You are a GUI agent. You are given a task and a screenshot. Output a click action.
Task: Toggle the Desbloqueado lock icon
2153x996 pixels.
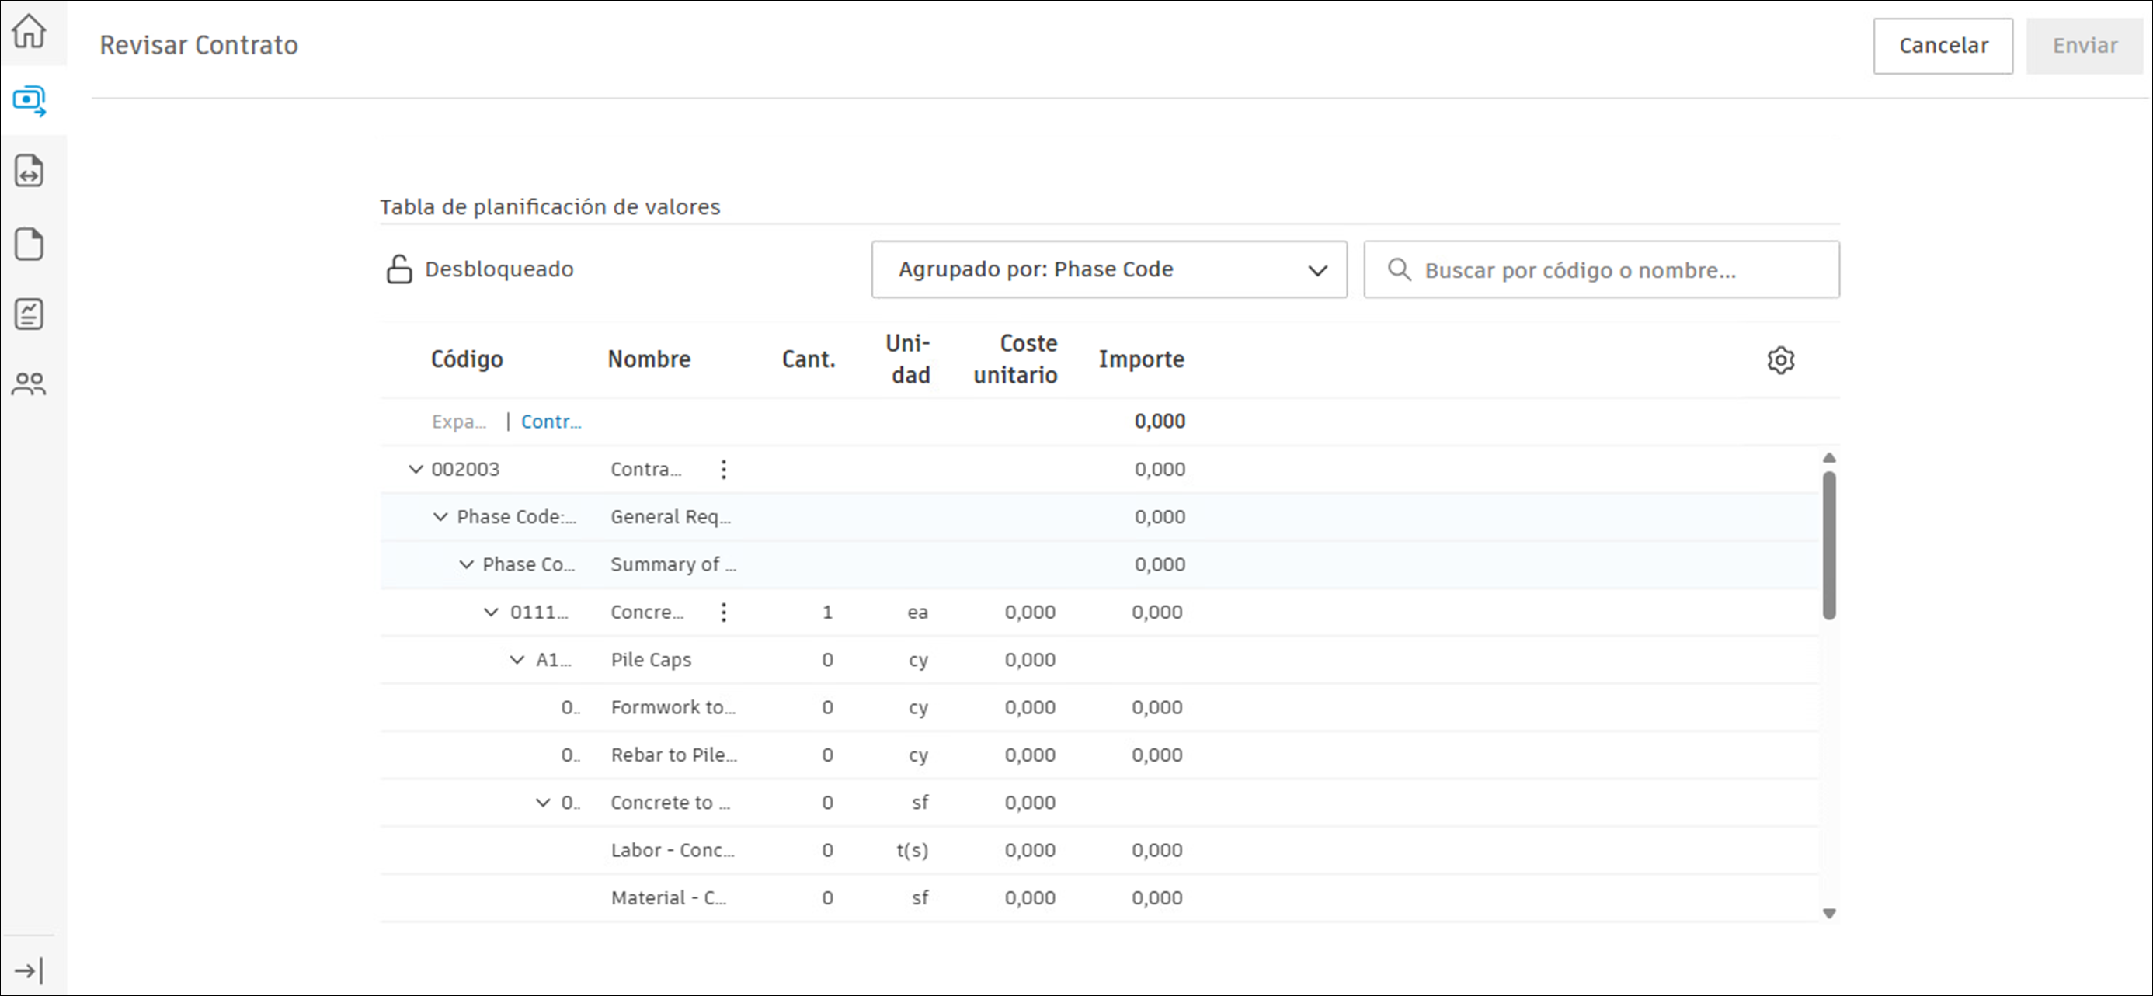click(398, 269)
